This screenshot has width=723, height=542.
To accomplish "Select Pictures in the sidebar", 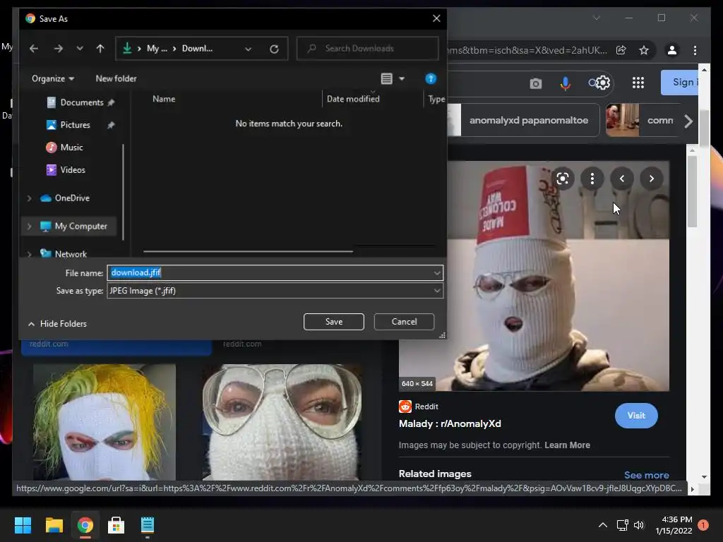I will click(75, 125).
